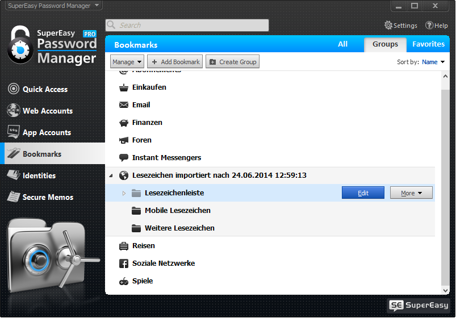Click the search magnifier icon

tap(111, 25)
